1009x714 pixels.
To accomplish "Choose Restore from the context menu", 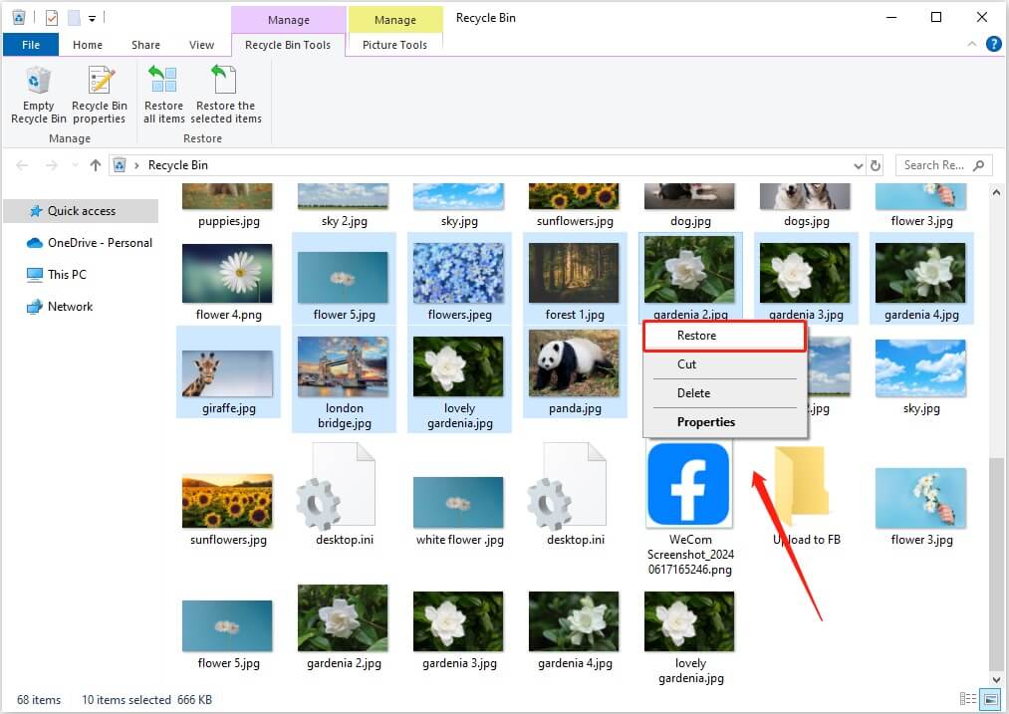I will tap(697, 337).
